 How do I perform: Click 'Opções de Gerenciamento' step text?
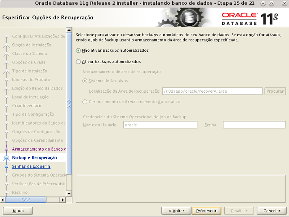38,140
